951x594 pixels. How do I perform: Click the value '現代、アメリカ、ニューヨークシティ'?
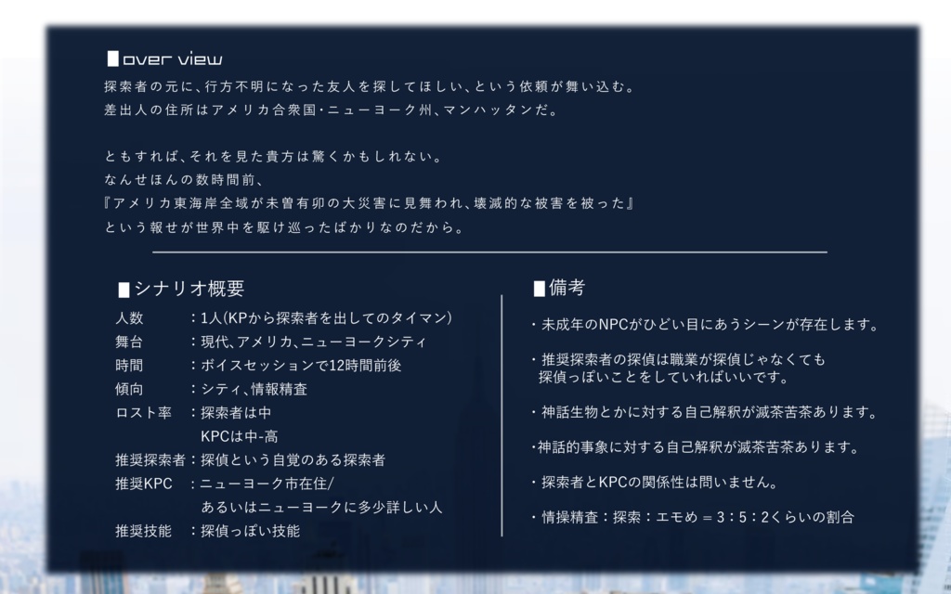[x=314, y=342]
